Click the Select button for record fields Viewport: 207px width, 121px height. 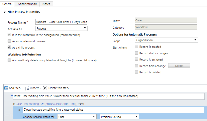click(x=179, y=66)
